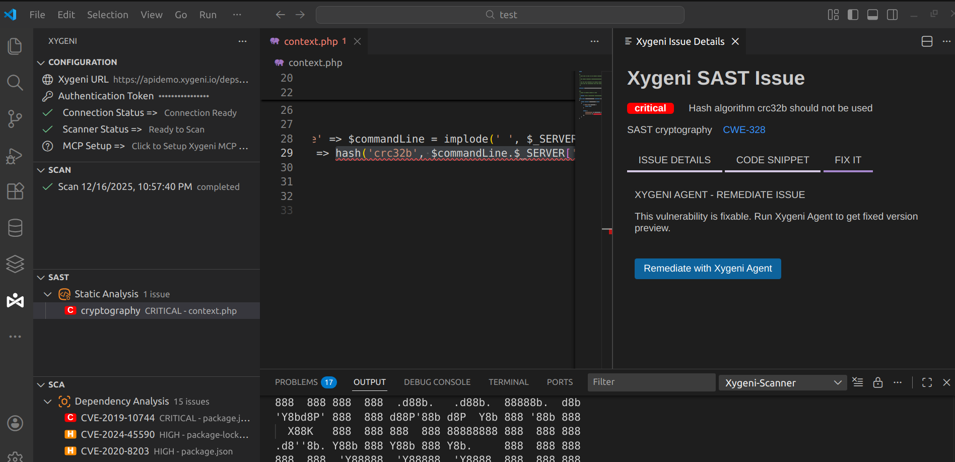Open the Search view in activity bar
Image resolution: width=955 pixels, height=462 pixels.
pos(15,83)
